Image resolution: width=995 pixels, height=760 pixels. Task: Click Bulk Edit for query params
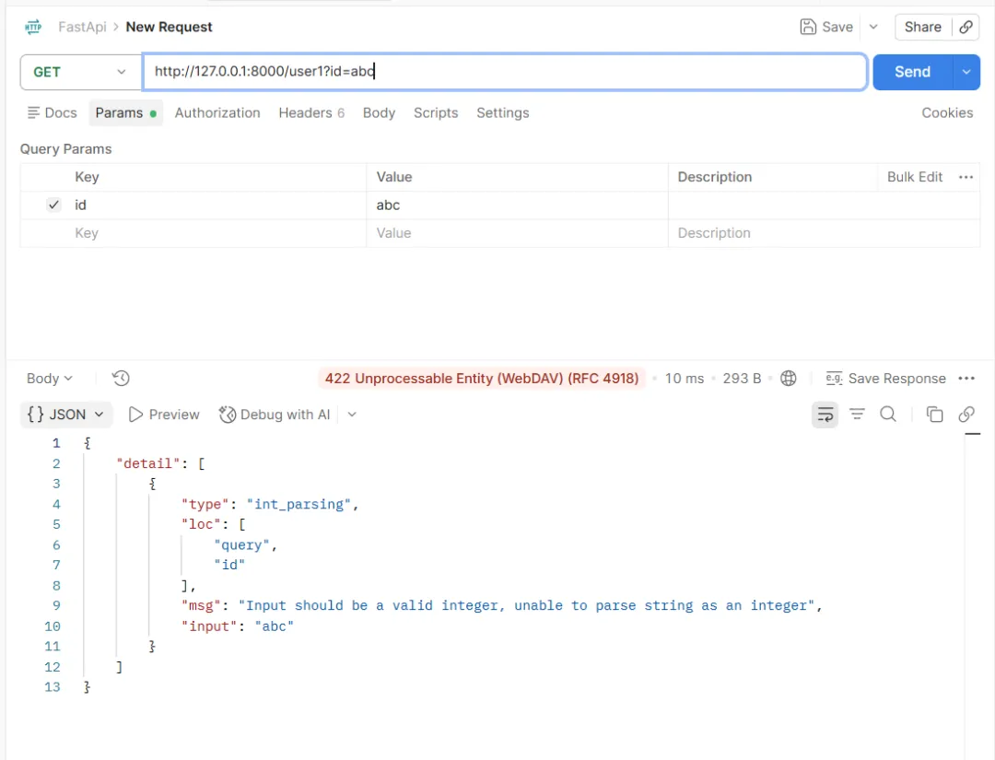click(x=915, y=177)
